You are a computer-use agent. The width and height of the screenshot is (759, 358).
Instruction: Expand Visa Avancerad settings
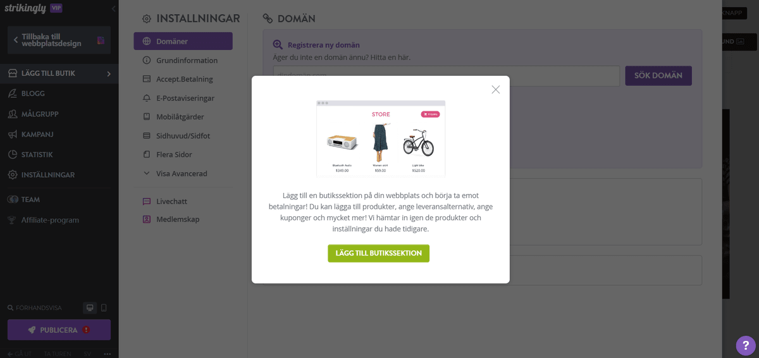tap(182, 173)
